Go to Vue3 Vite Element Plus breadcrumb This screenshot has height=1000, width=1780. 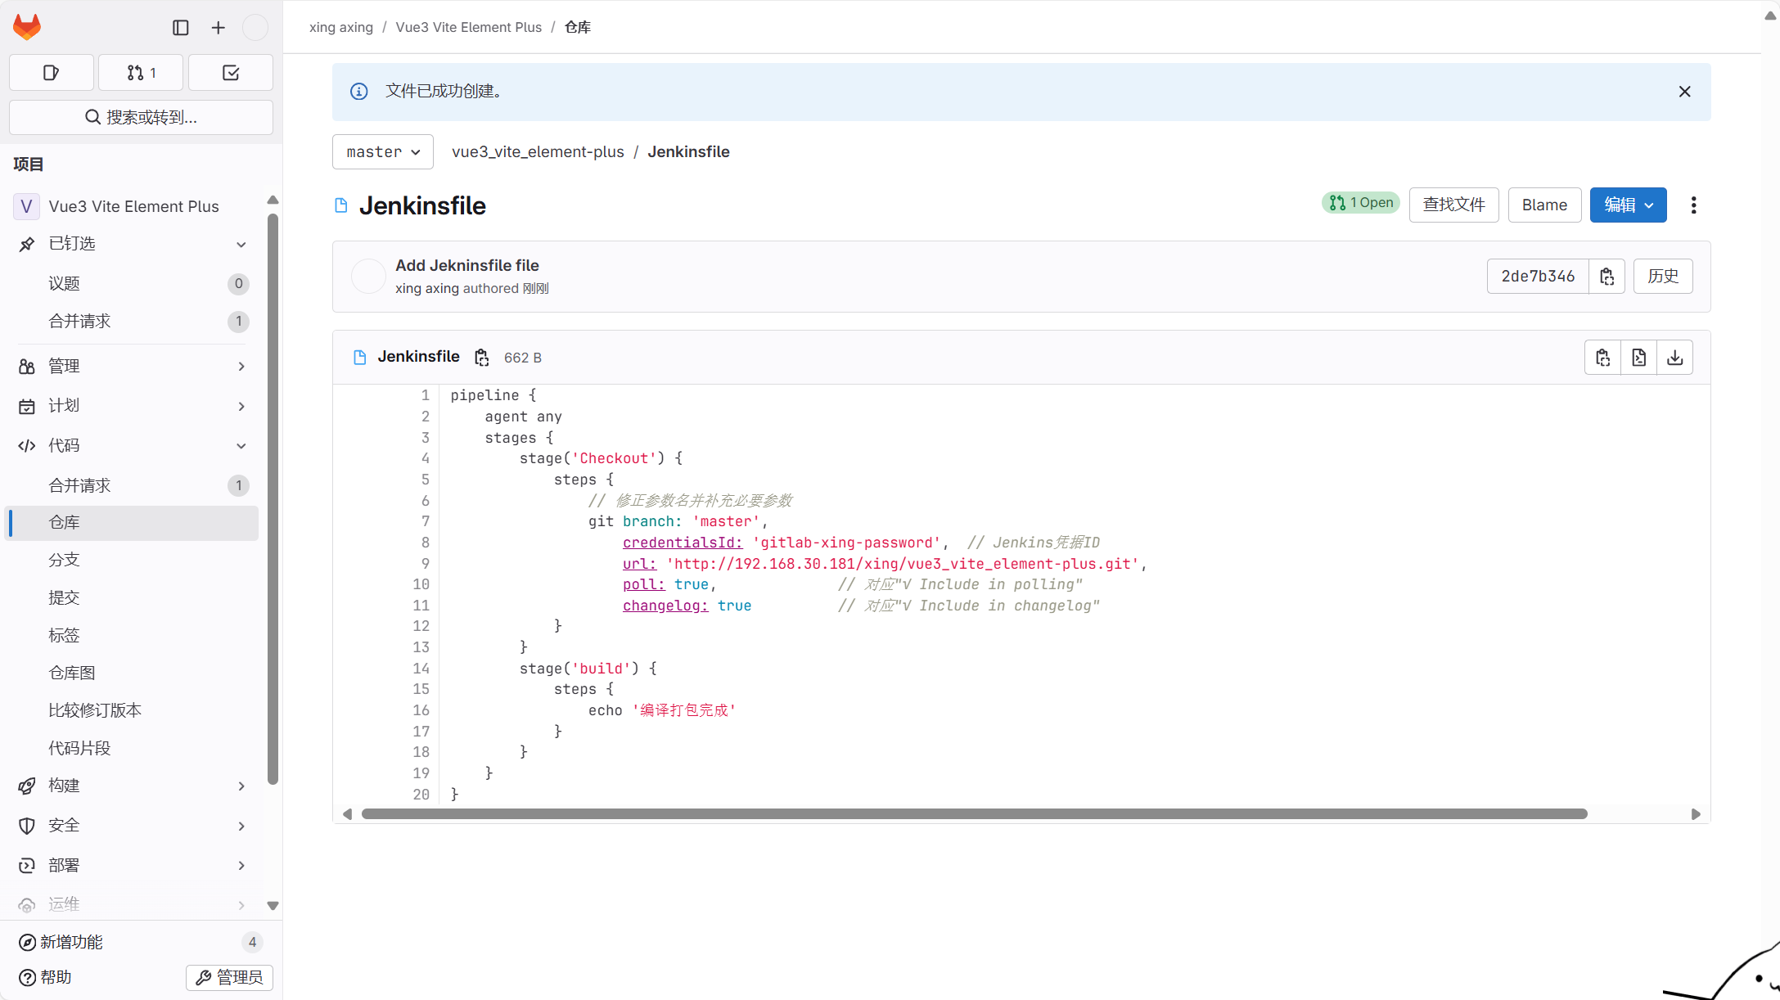click(469, 27)
